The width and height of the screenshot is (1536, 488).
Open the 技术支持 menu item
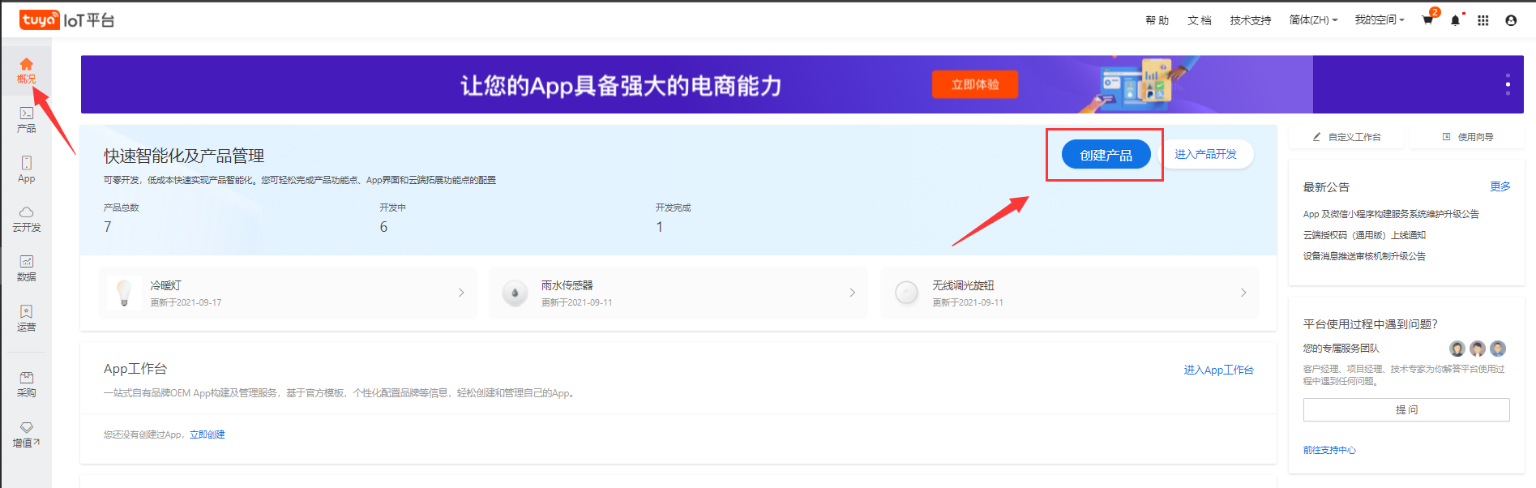[1250, 20]
